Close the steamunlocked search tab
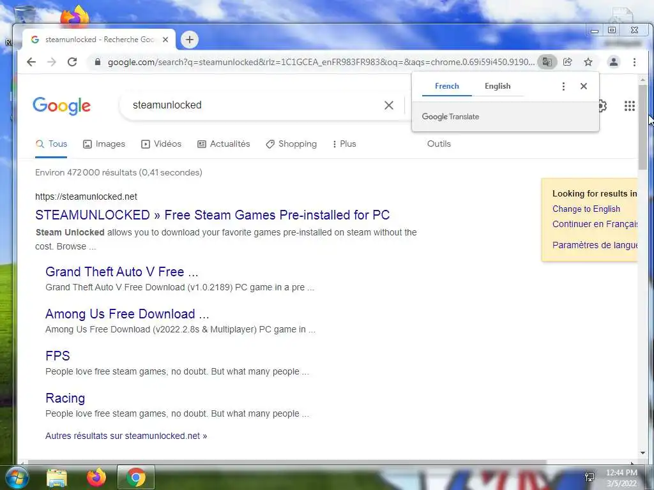Image resolution: width=654 pixels, height=490 pixels. point(165,40)
